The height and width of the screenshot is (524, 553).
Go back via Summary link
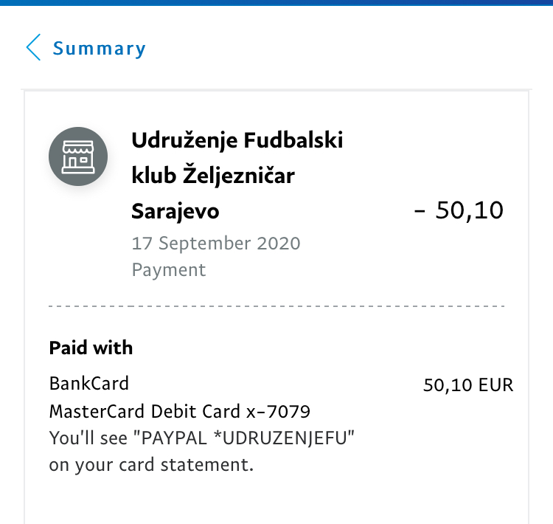(99, 49)
